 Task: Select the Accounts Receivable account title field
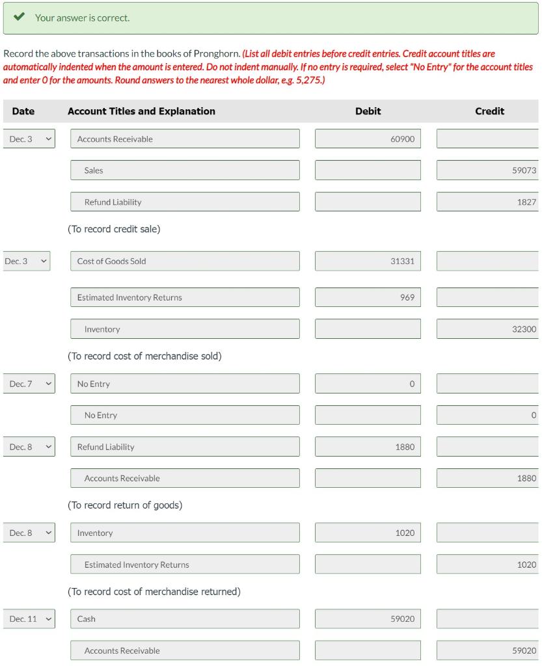[x=184, y=139]
